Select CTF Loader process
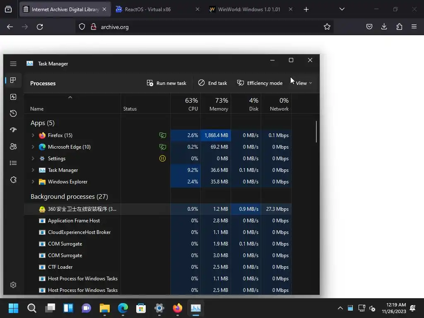This screenshot has width=424, height=318. tap(158, 267)
